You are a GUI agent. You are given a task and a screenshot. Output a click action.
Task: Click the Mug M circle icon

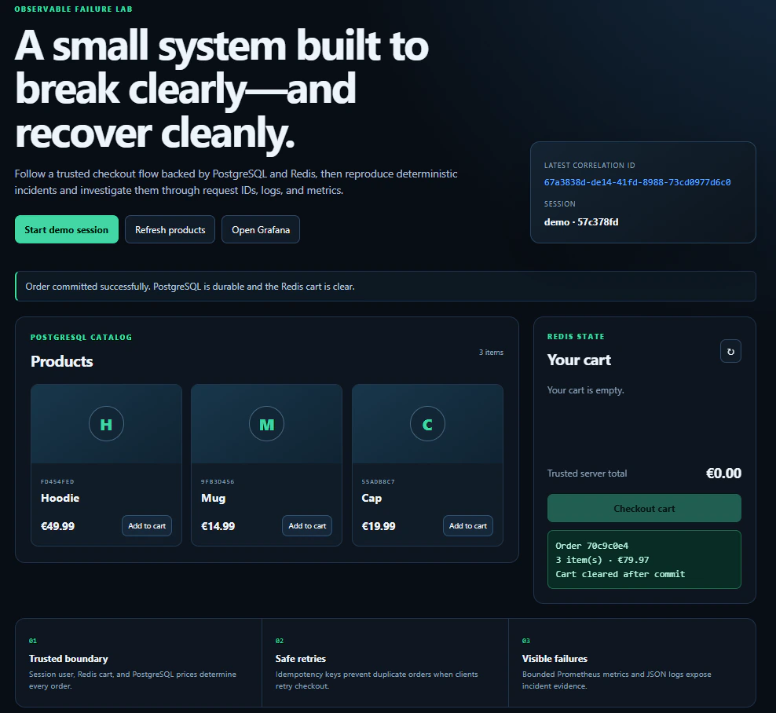coord(266,423)
